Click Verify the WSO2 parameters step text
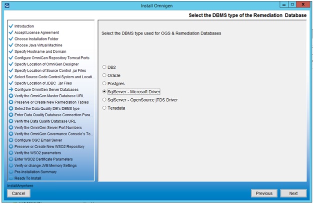Viewport: 314px width, 204px height. click(37, 153)
